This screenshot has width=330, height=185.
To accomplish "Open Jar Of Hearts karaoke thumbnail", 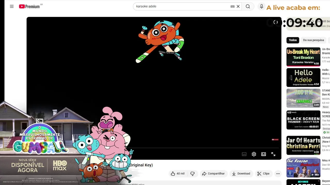I will (303, 145).
